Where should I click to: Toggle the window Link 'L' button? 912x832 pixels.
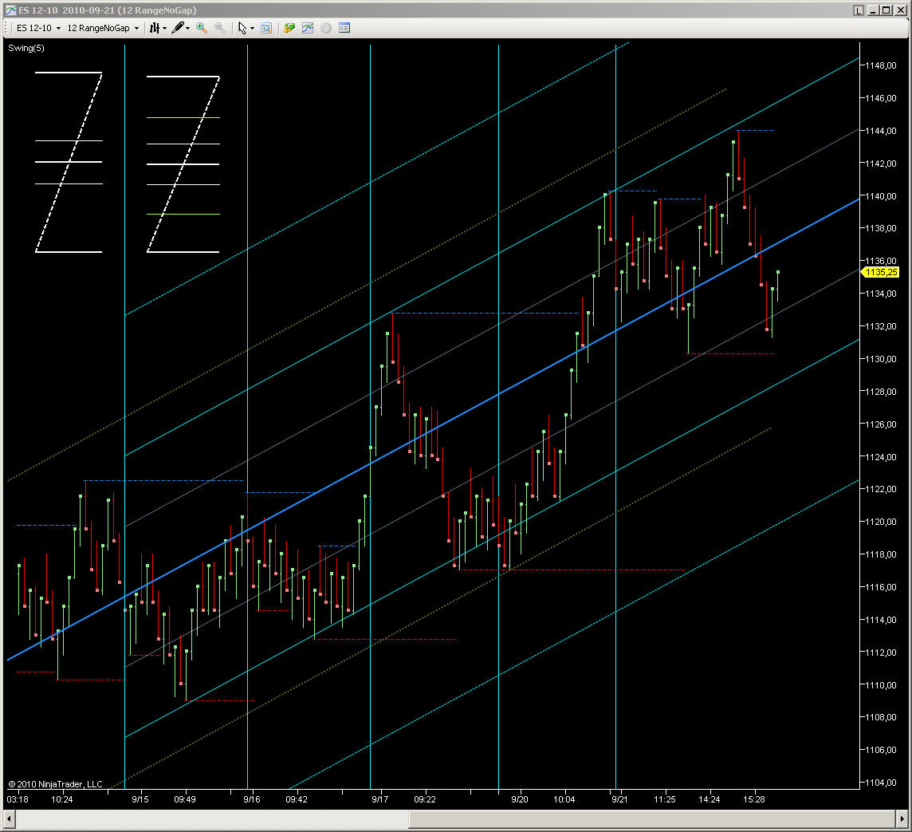859,10
